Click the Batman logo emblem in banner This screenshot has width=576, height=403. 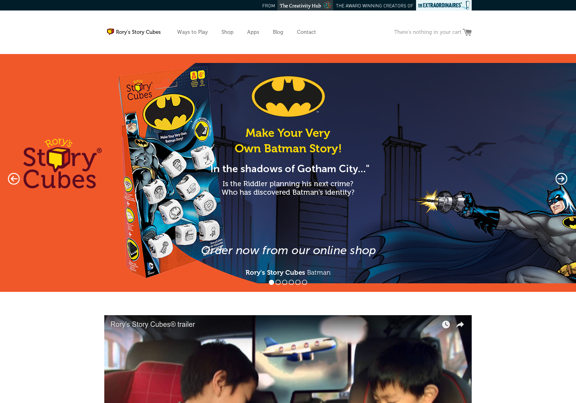[x=288, y=96]
